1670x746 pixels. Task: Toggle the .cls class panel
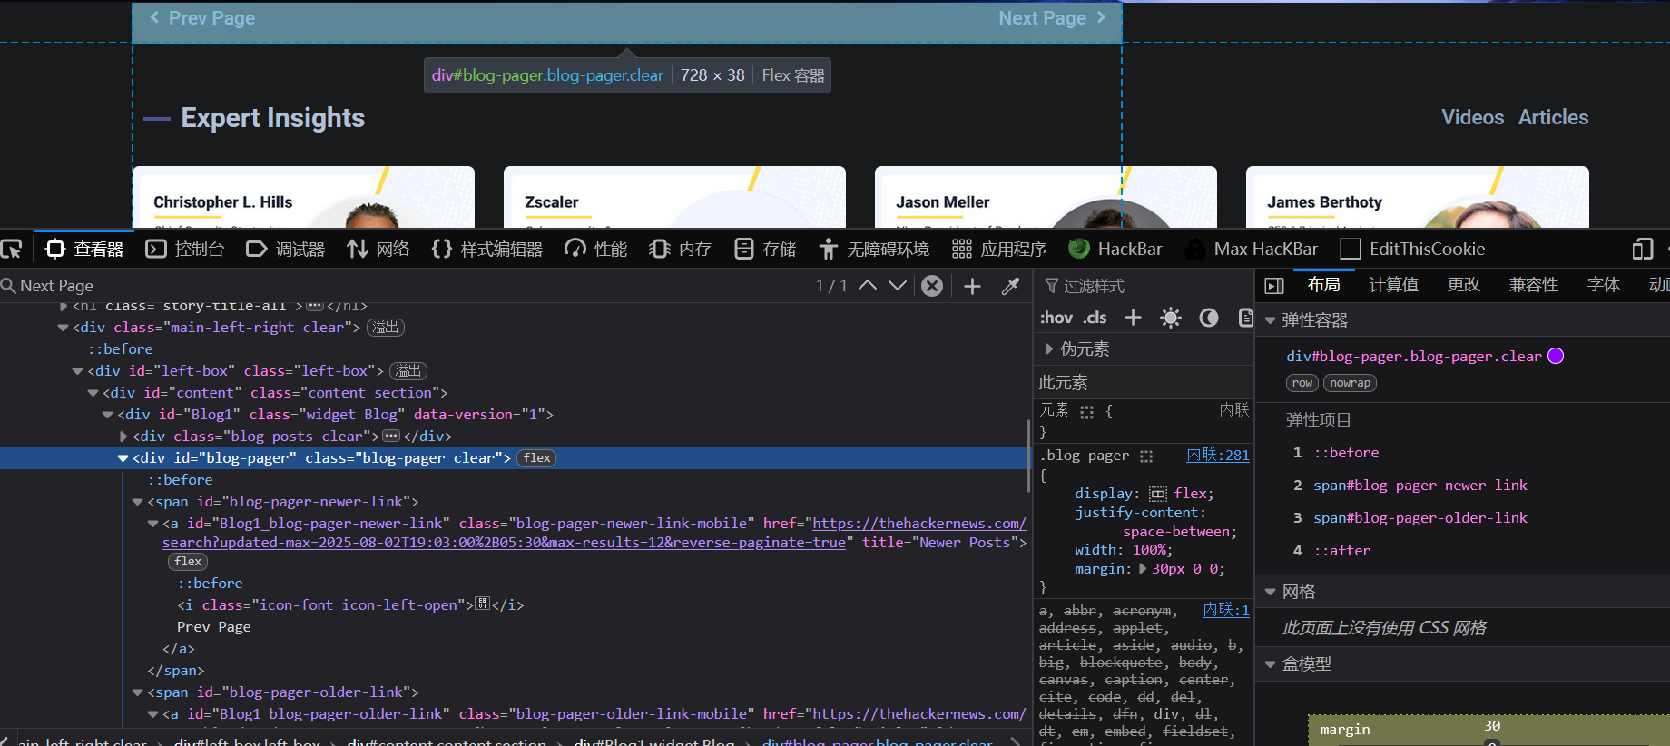(x=1095, y=318)
